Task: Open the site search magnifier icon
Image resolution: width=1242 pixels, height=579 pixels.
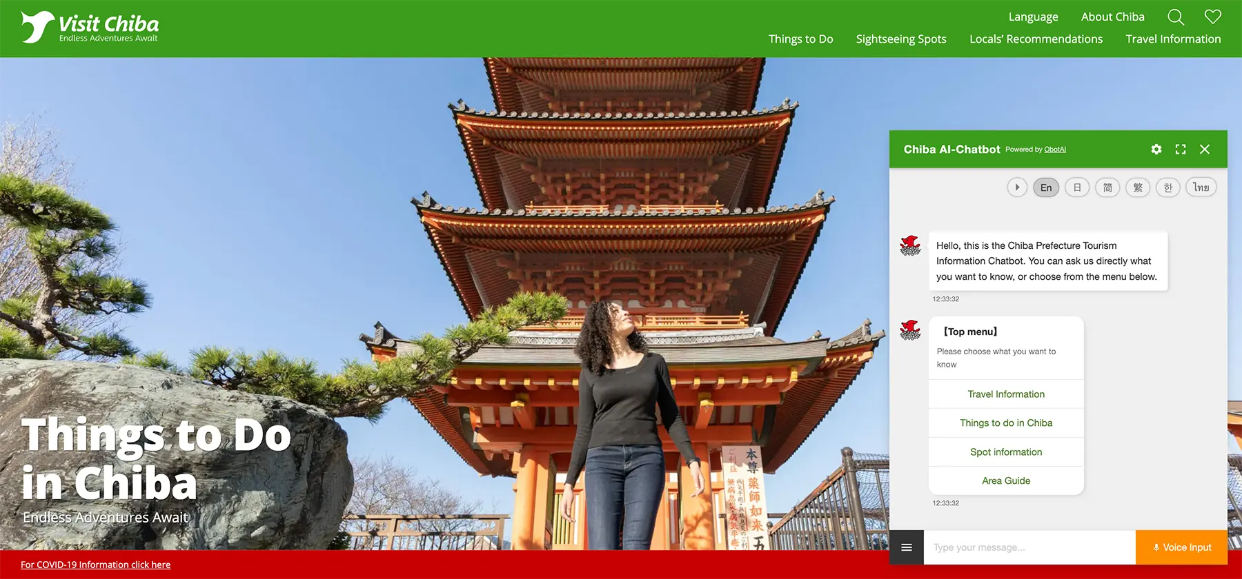Action: pos(1176,17)
